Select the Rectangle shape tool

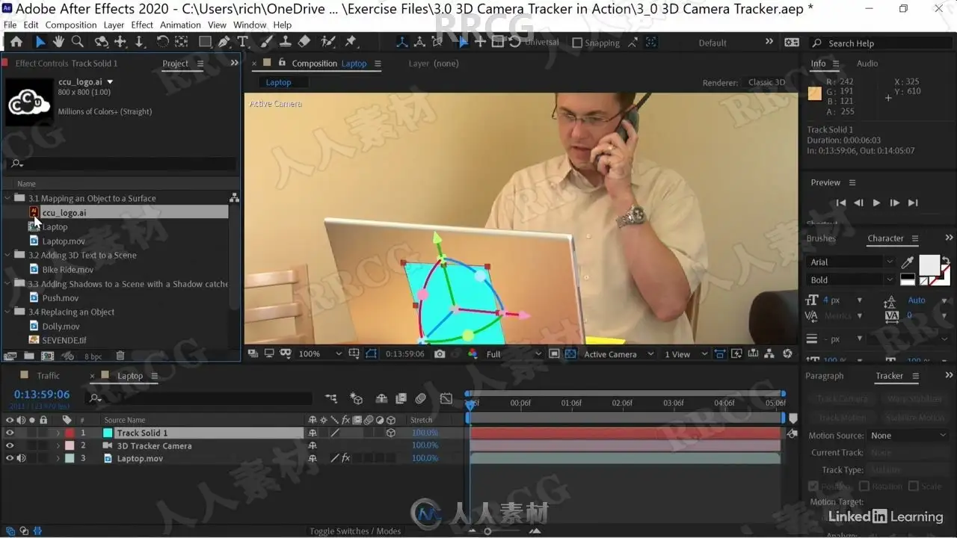click(x=205, y=42)
